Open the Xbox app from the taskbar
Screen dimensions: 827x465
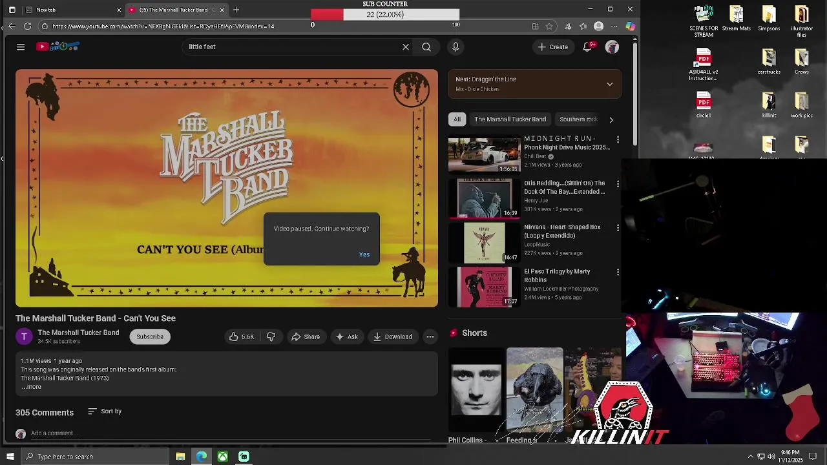(222, 457)
